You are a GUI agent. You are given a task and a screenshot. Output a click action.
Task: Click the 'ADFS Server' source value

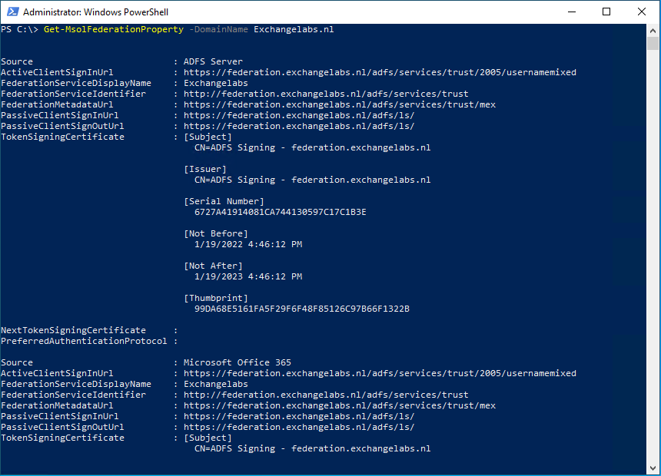click(213, 61)
